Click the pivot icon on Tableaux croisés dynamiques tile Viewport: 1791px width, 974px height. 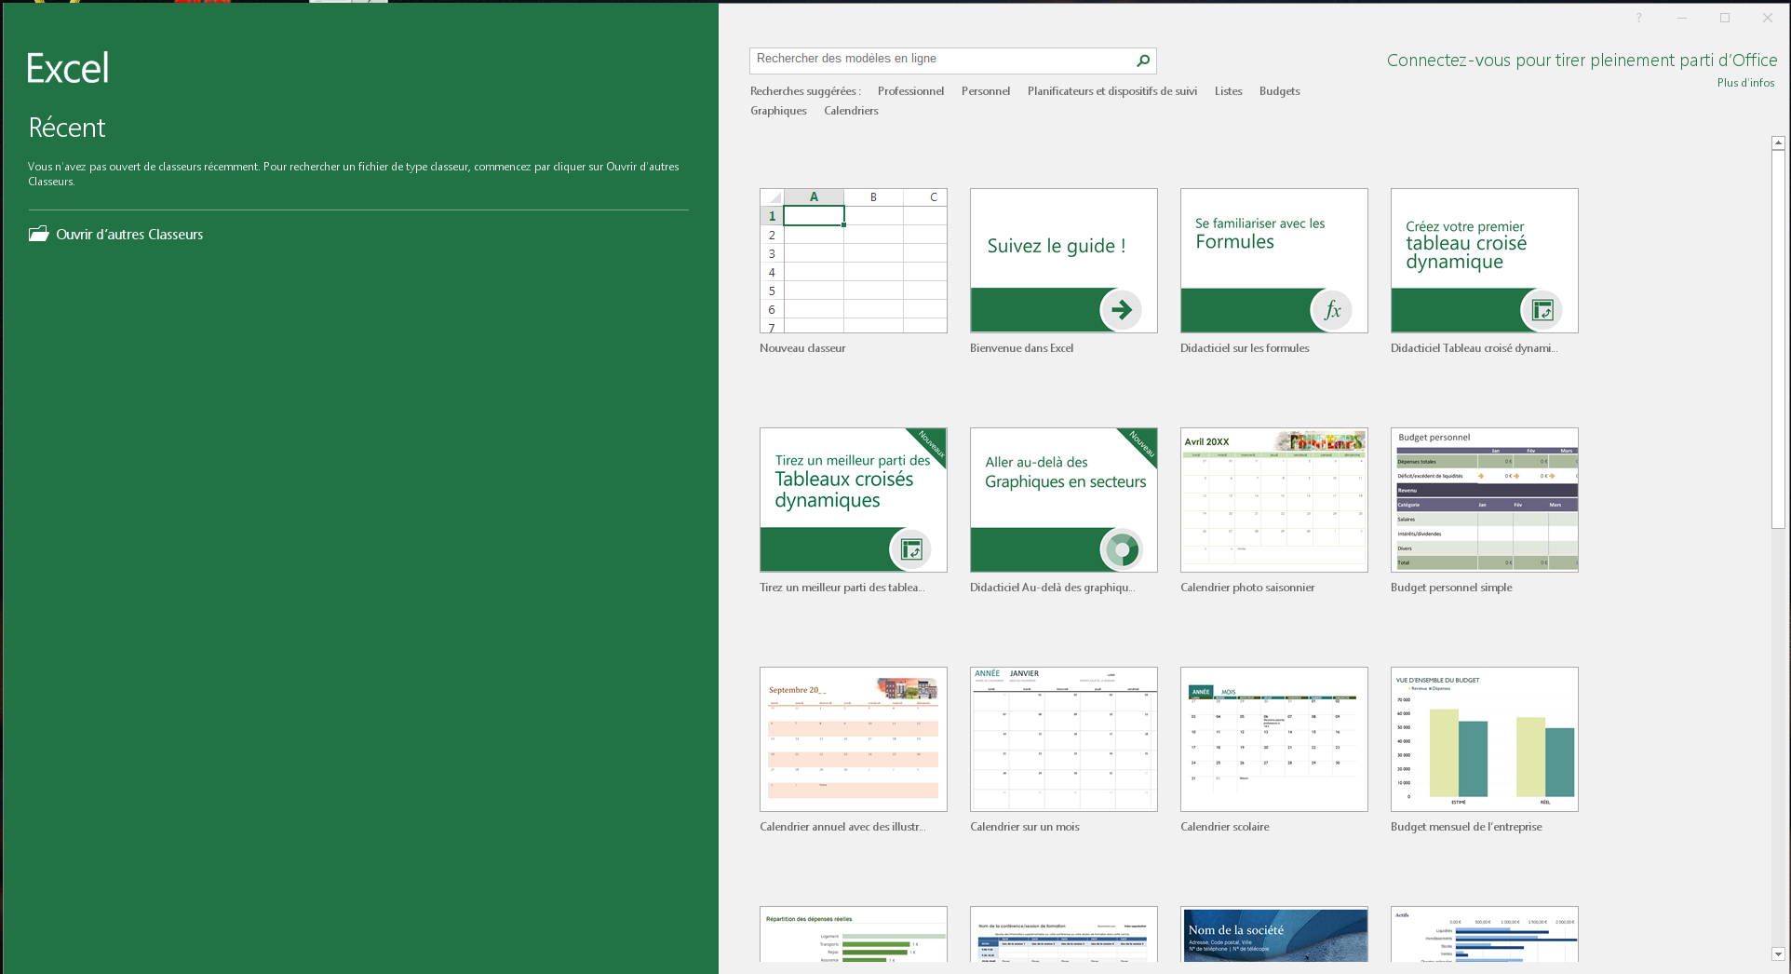910,549
